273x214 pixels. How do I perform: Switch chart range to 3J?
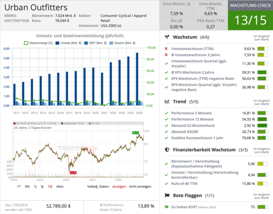coord(42,186)
